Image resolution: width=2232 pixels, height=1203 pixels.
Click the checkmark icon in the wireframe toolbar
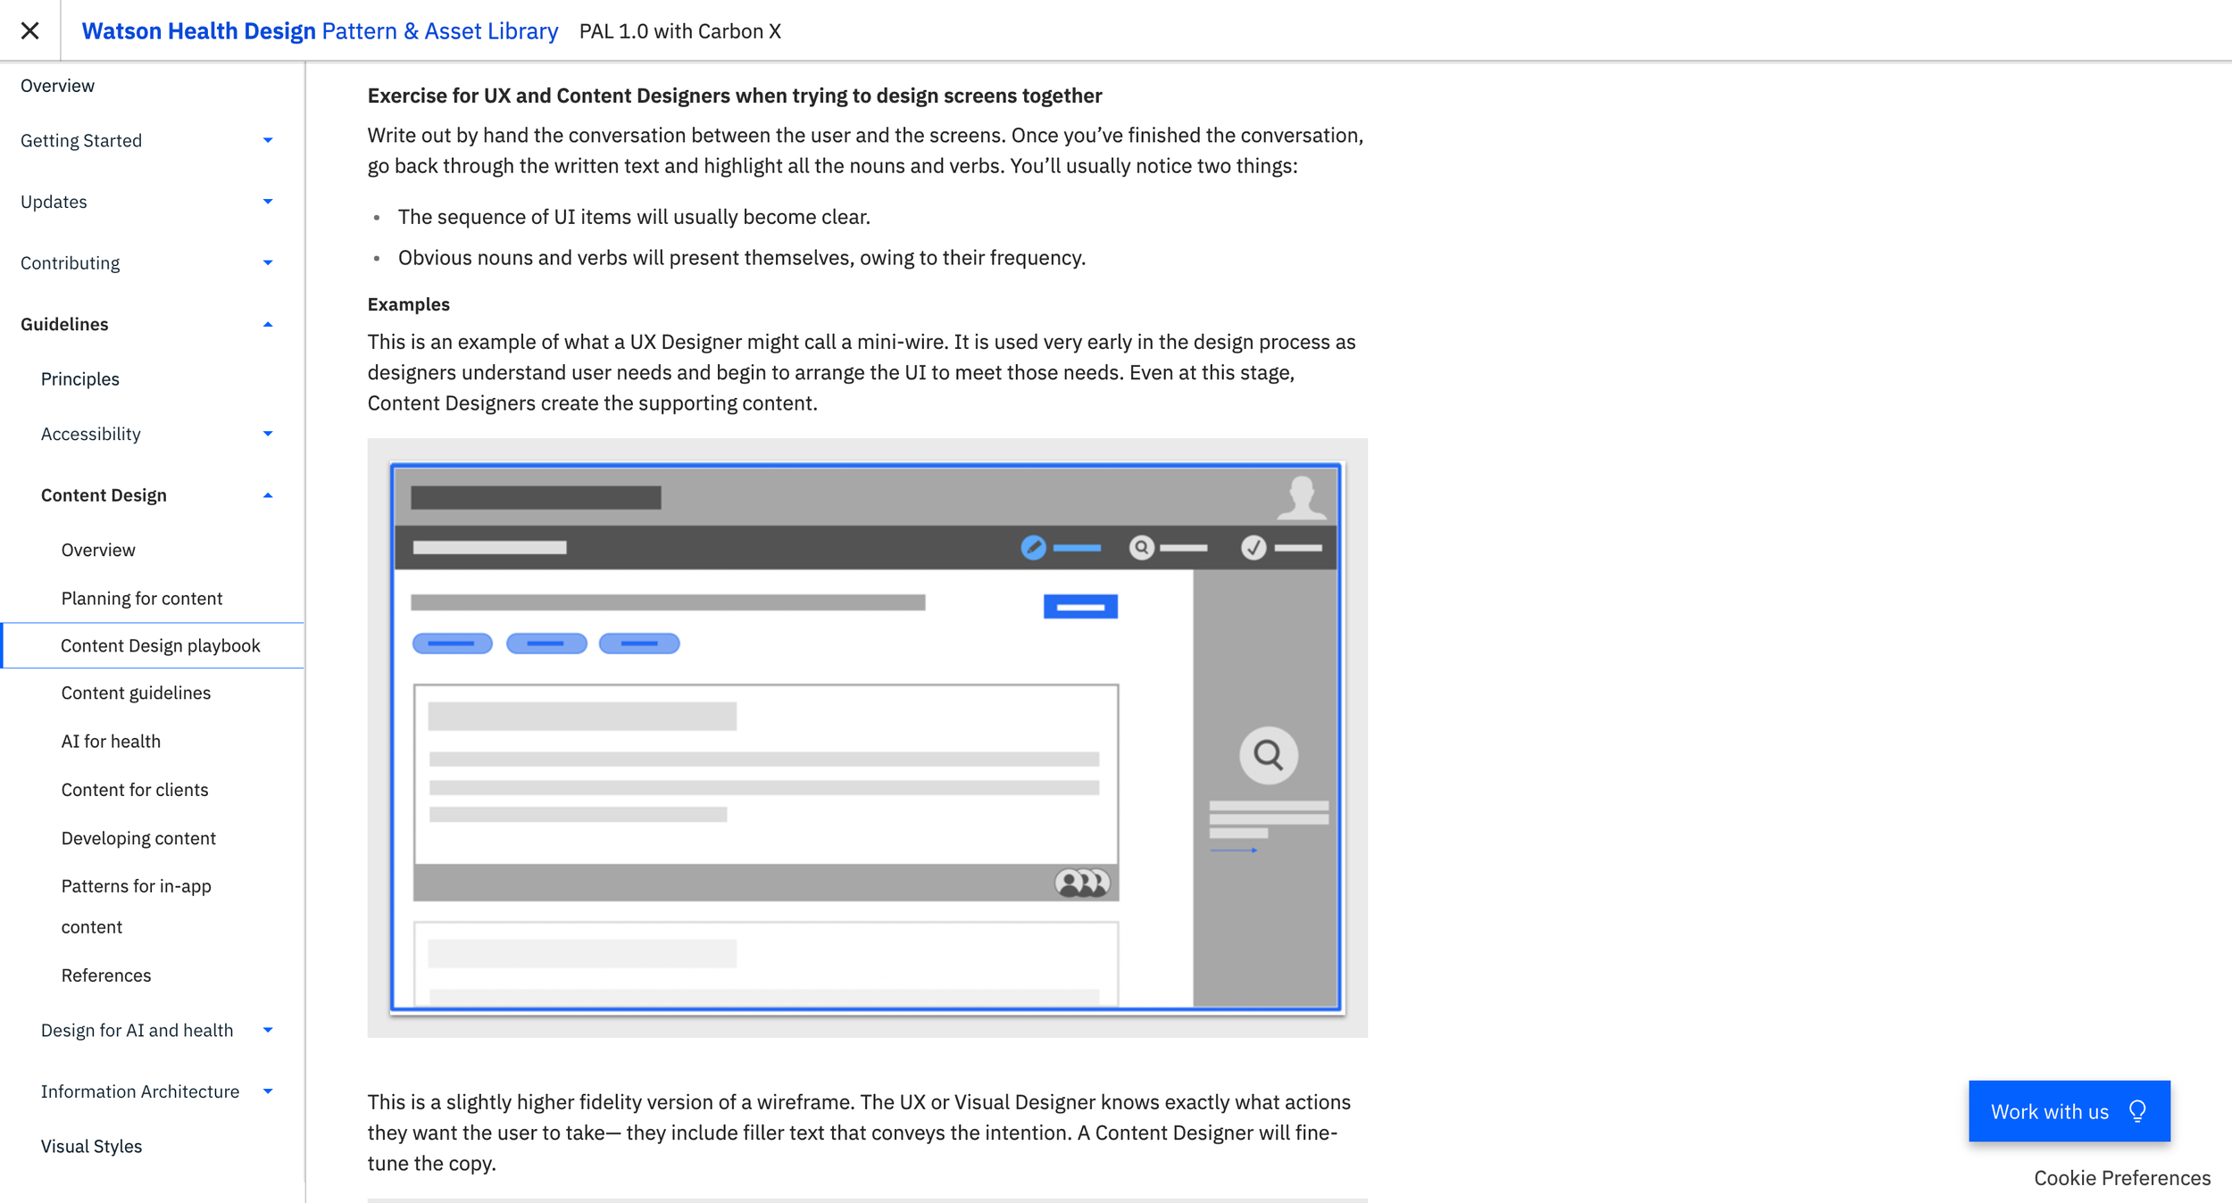pyautogui.click(x=1253, y=547)
